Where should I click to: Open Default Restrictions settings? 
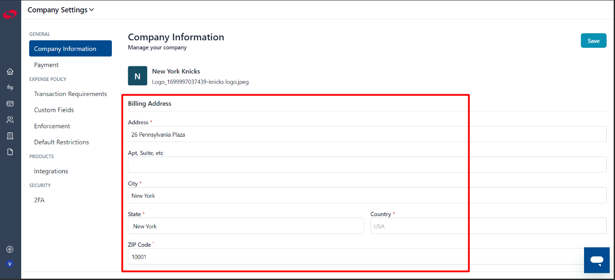(x=61, y=142)
